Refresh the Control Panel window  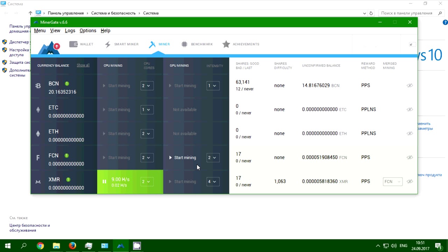371,13
